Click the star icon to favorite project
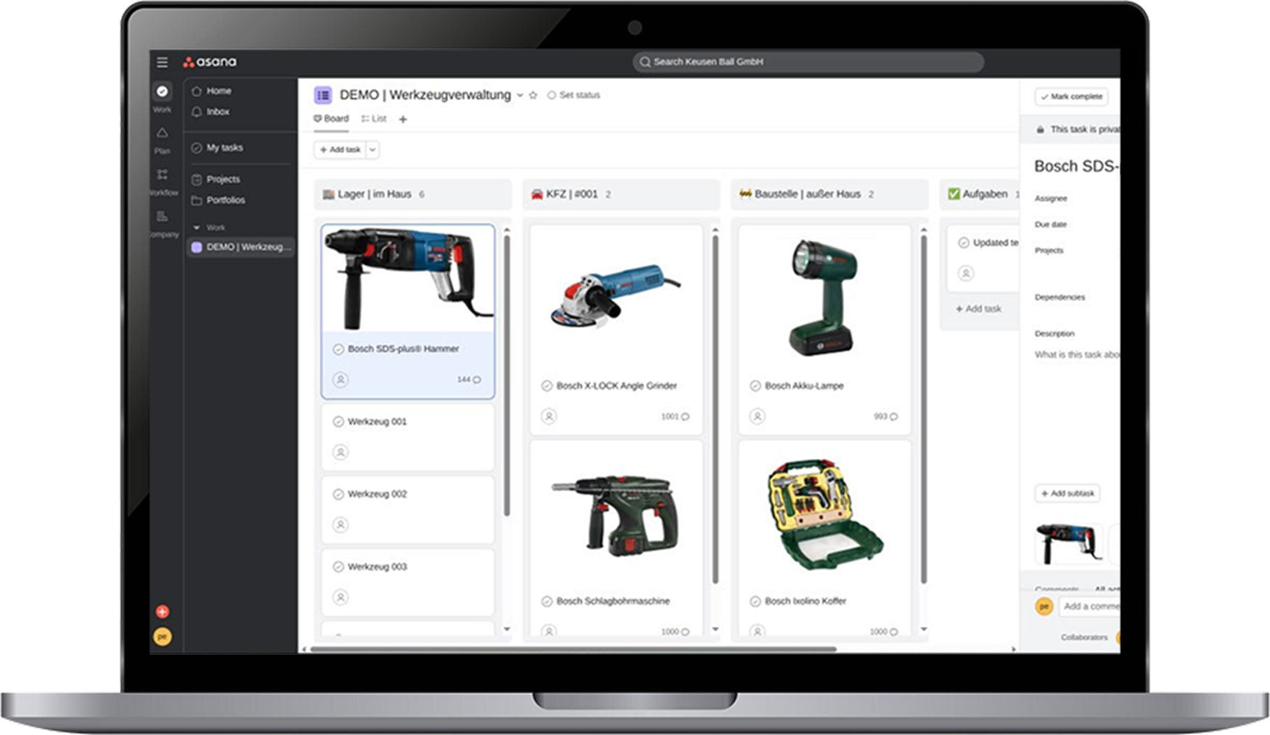The image size is (1270, 735). [x=533, y=95]
